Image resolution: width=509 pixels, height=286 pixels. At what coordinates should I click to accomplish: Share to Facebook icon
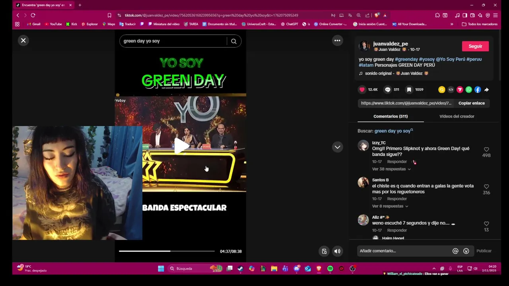point(478,90)
